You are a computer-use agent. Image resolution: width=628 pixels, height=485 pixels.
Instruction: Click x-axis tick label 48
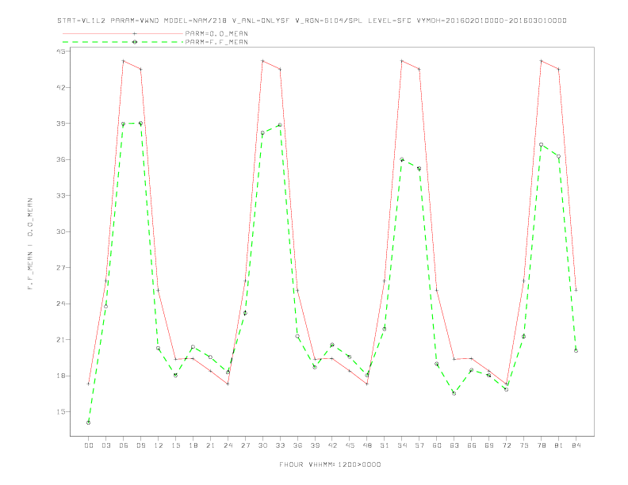point(367,445)
